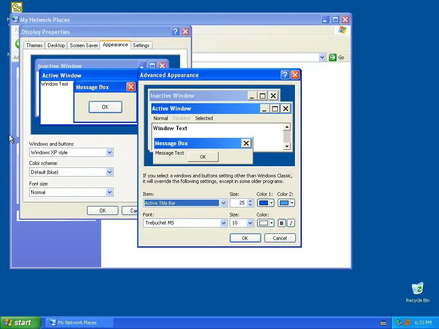This screenshot has height=329, width=439.
Task: Open the Color 2 swatch picker
Action: pyautogui.click(x=286, y=203)
